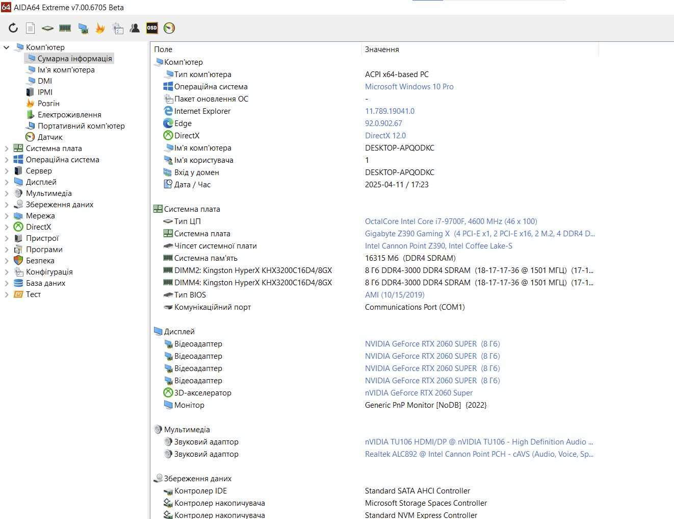Click the user silhouette toolbar icon

135,28
